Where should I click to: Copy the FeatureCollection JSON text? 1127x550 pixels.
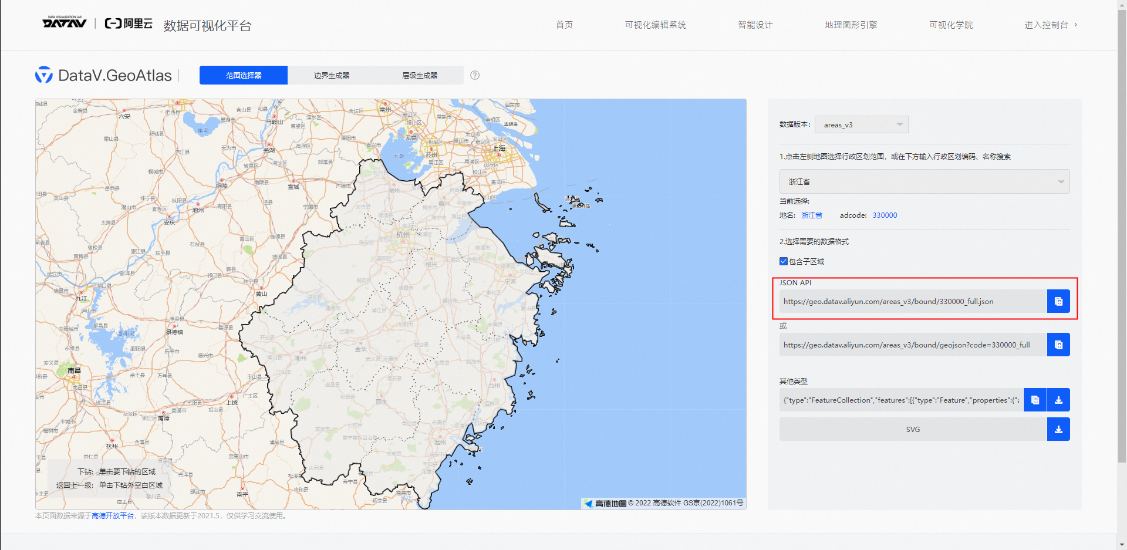pos(1035,400)
